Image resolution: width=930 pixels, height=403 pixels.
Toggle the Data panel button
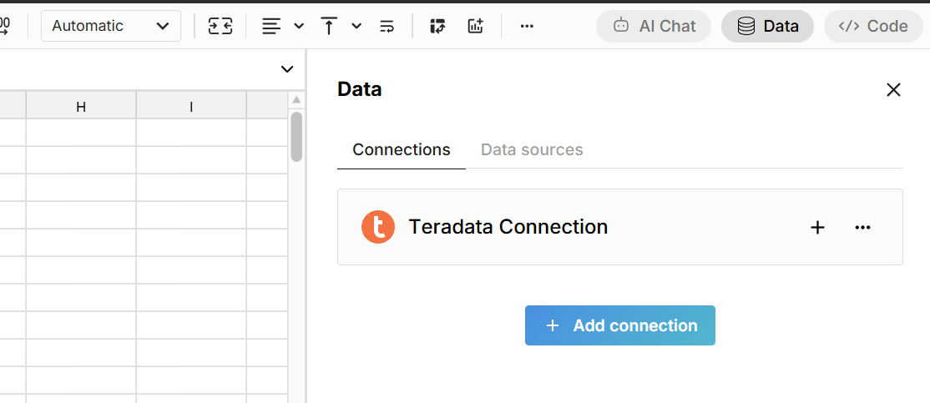(767, 26)
